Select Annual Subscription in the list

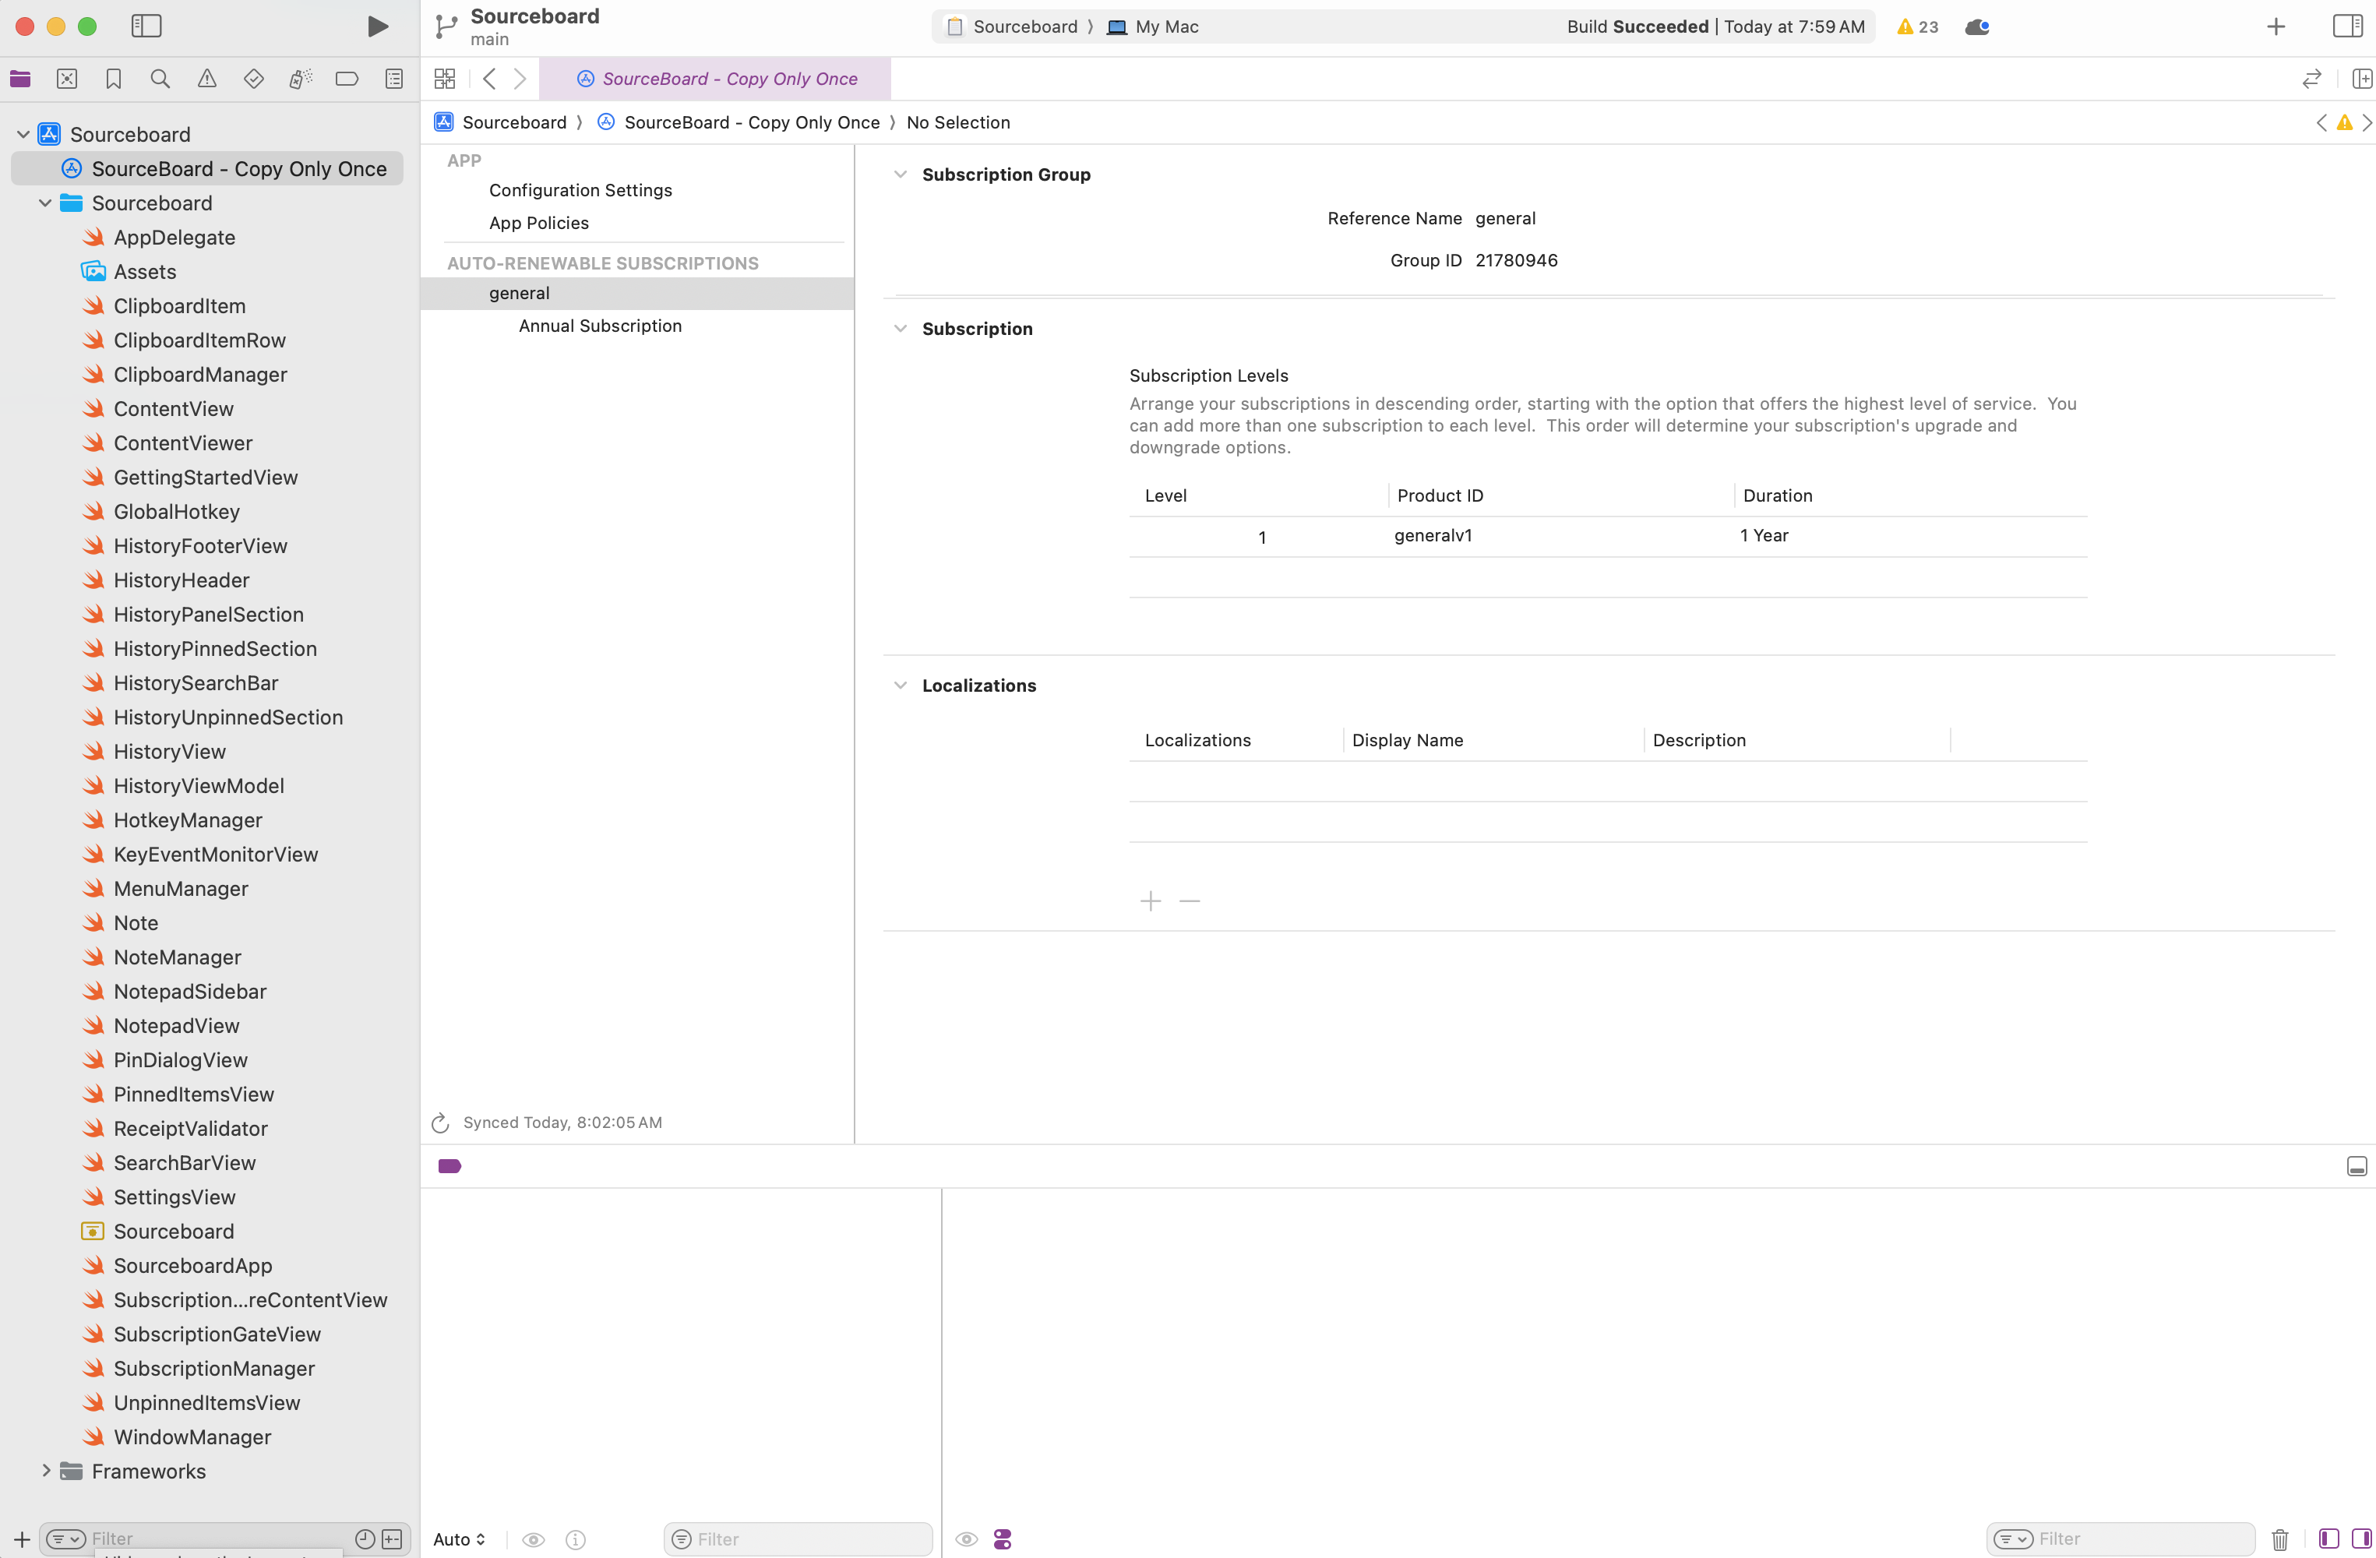coord(600,326)
